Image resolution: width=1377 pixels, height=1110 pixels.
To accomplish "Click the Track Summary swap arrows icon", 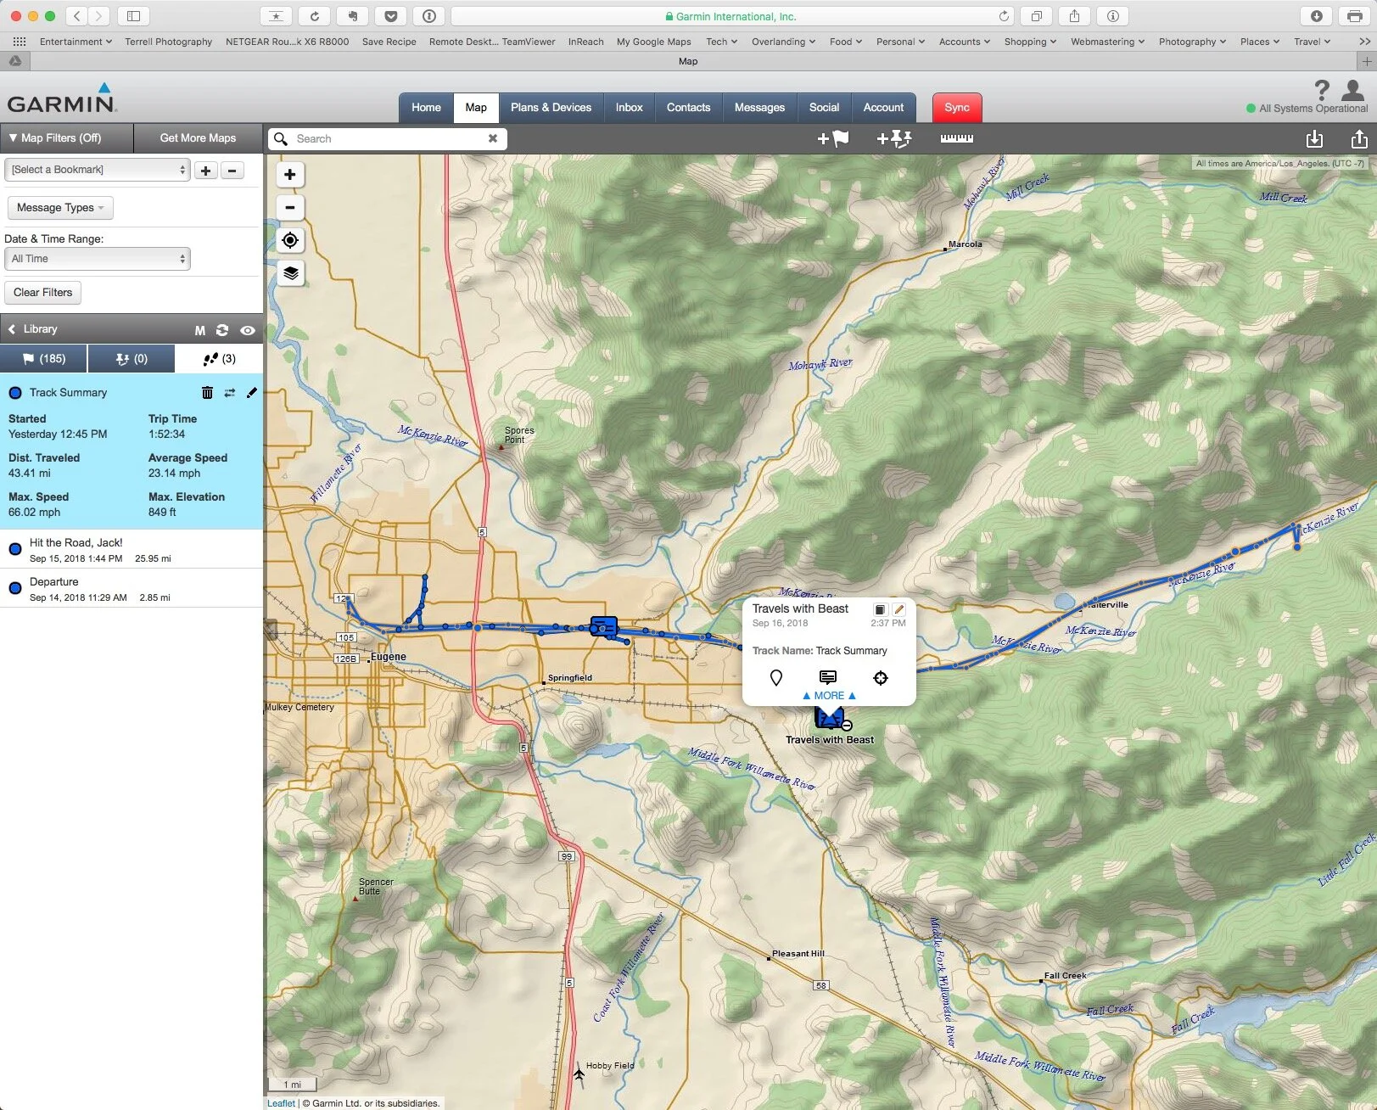I will (x=229, y=392).
